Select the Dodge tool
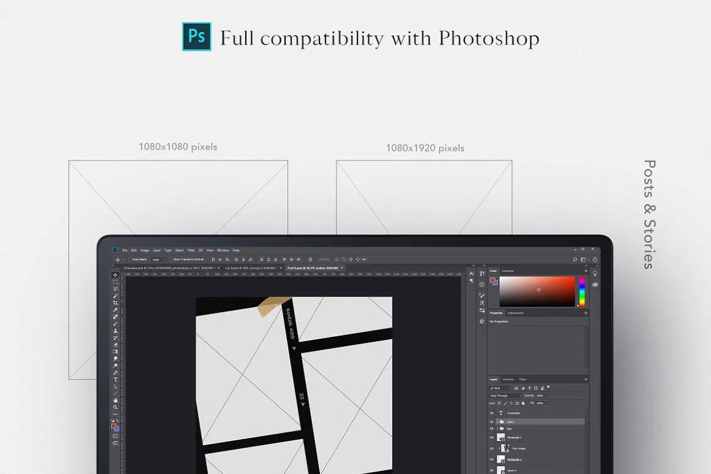This screenshot has width=711, height=474. (x=115, y=366)
